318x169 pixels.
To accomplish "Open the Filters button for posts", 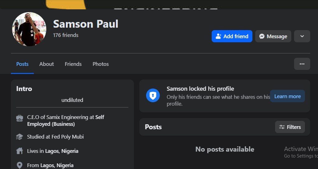I will coord(290,127).
